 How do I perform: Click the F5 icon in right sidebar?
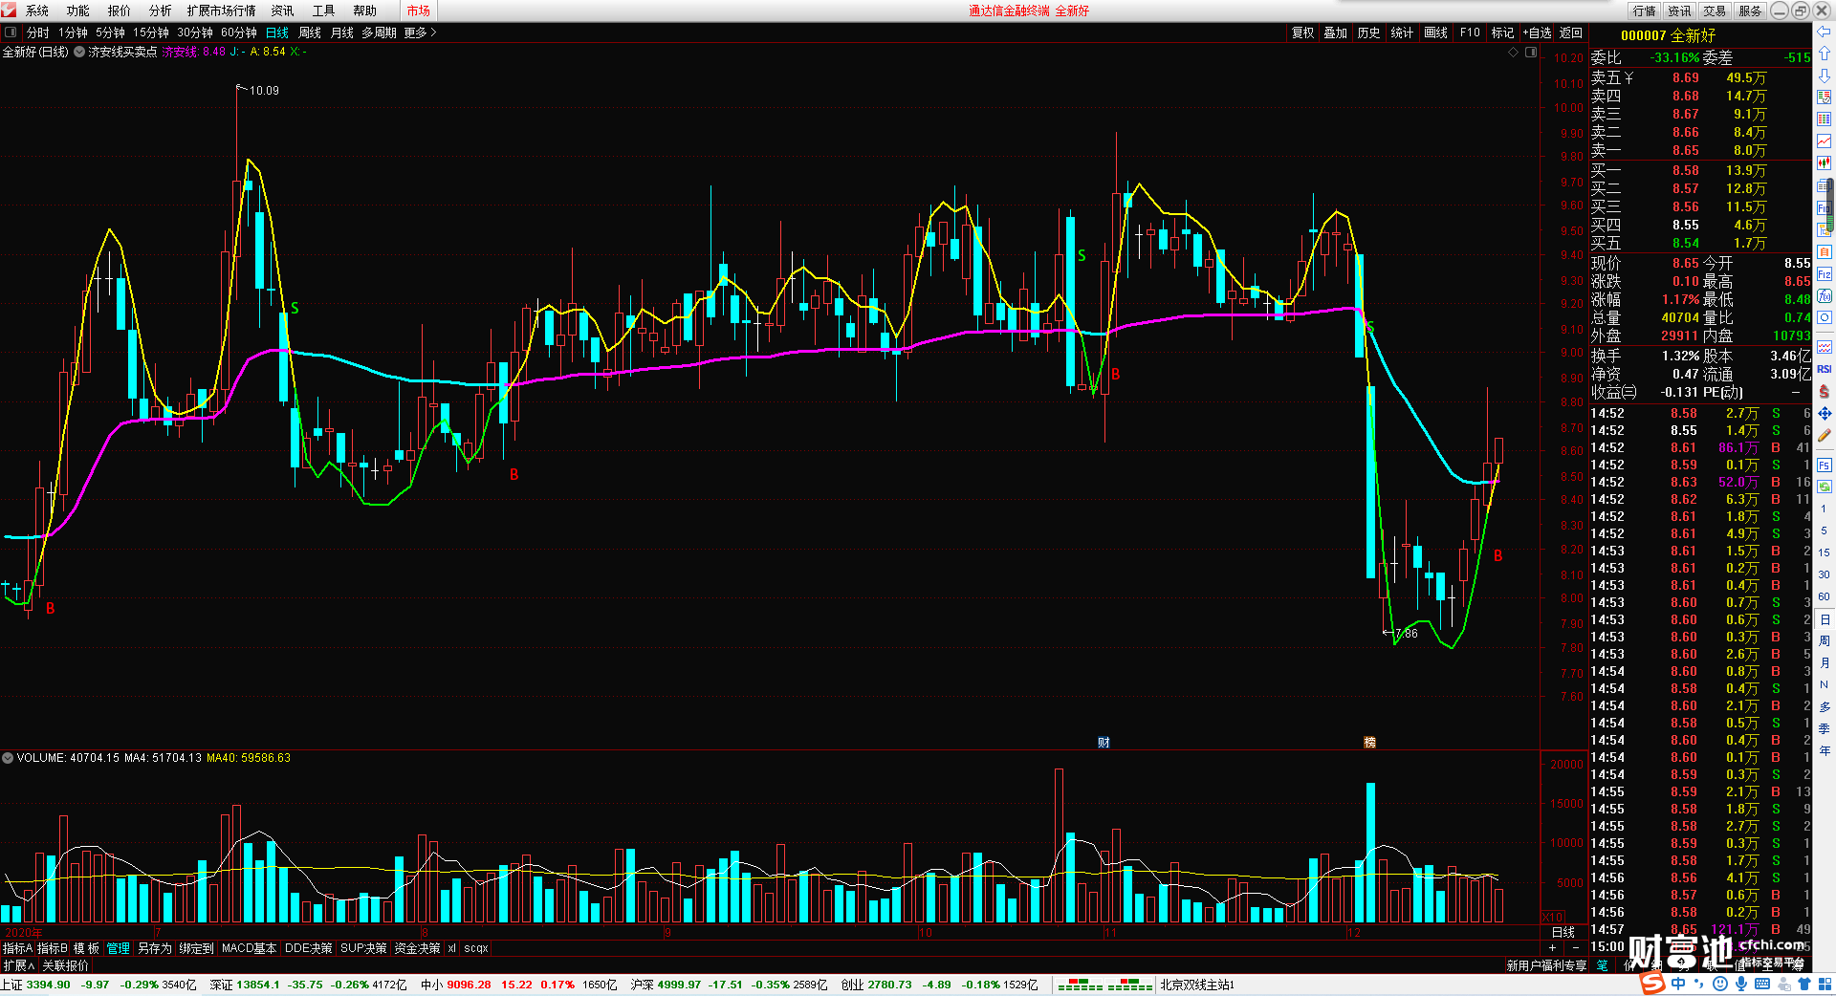coord(1825,465)
